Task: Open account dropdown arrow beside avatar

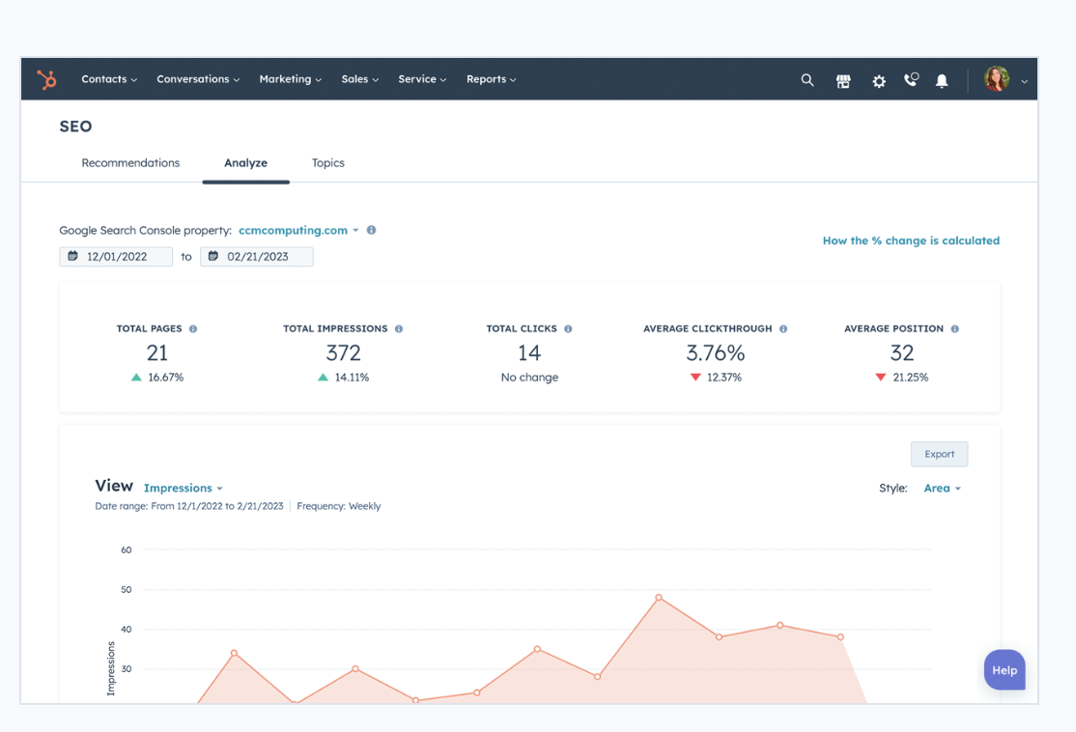Action: tap(1024, 81)
